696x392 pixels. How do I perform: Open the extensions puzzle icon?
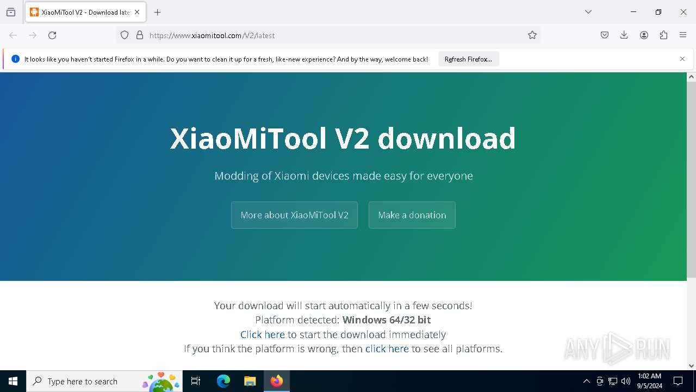pos(663,35)
